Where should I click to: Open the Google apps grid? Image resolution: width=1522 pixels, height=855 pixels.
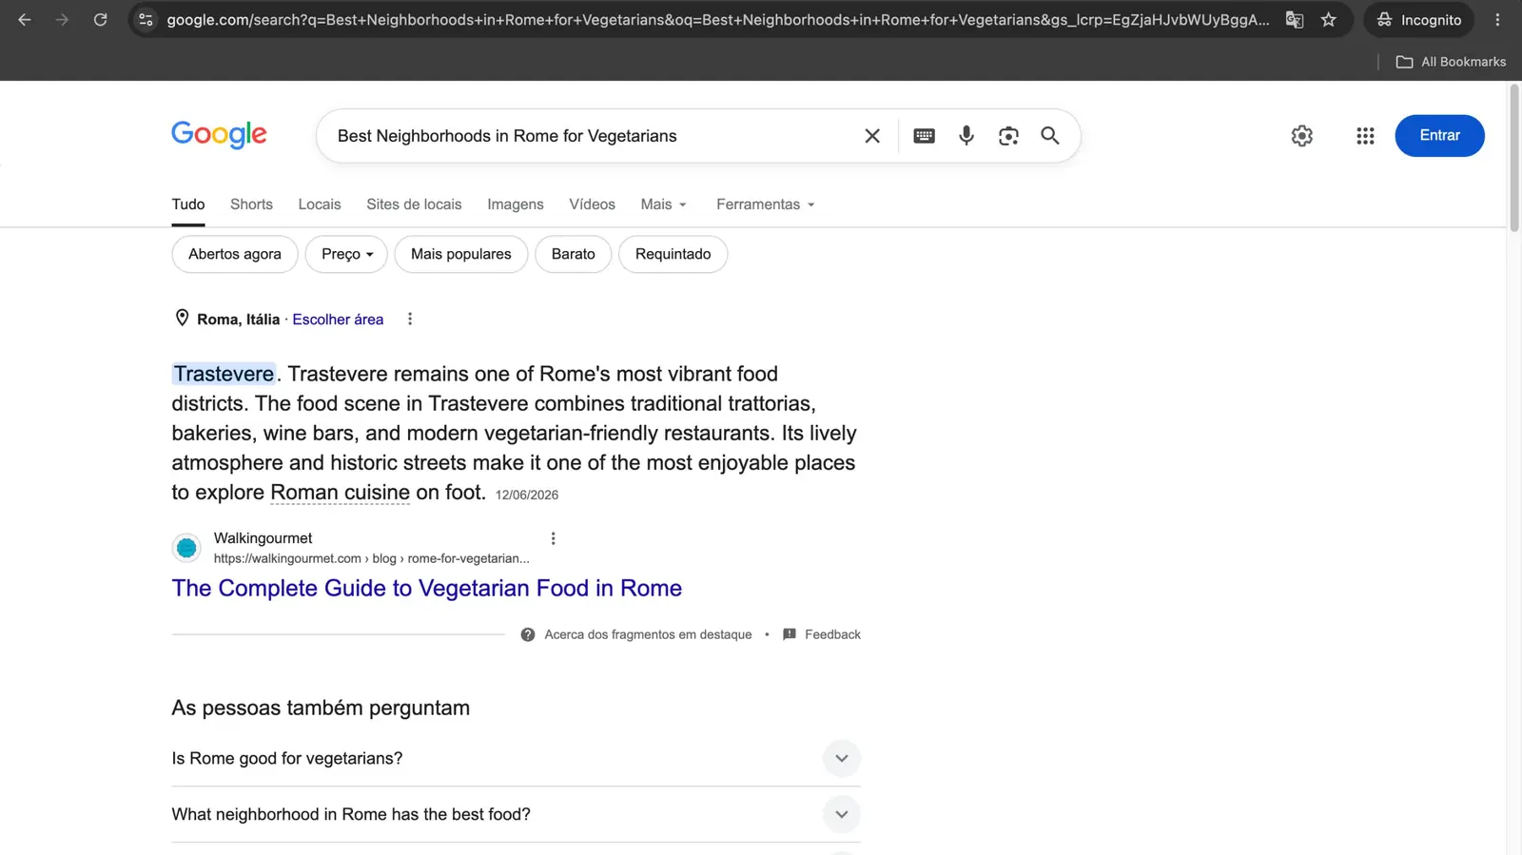tap(1365, 136)
